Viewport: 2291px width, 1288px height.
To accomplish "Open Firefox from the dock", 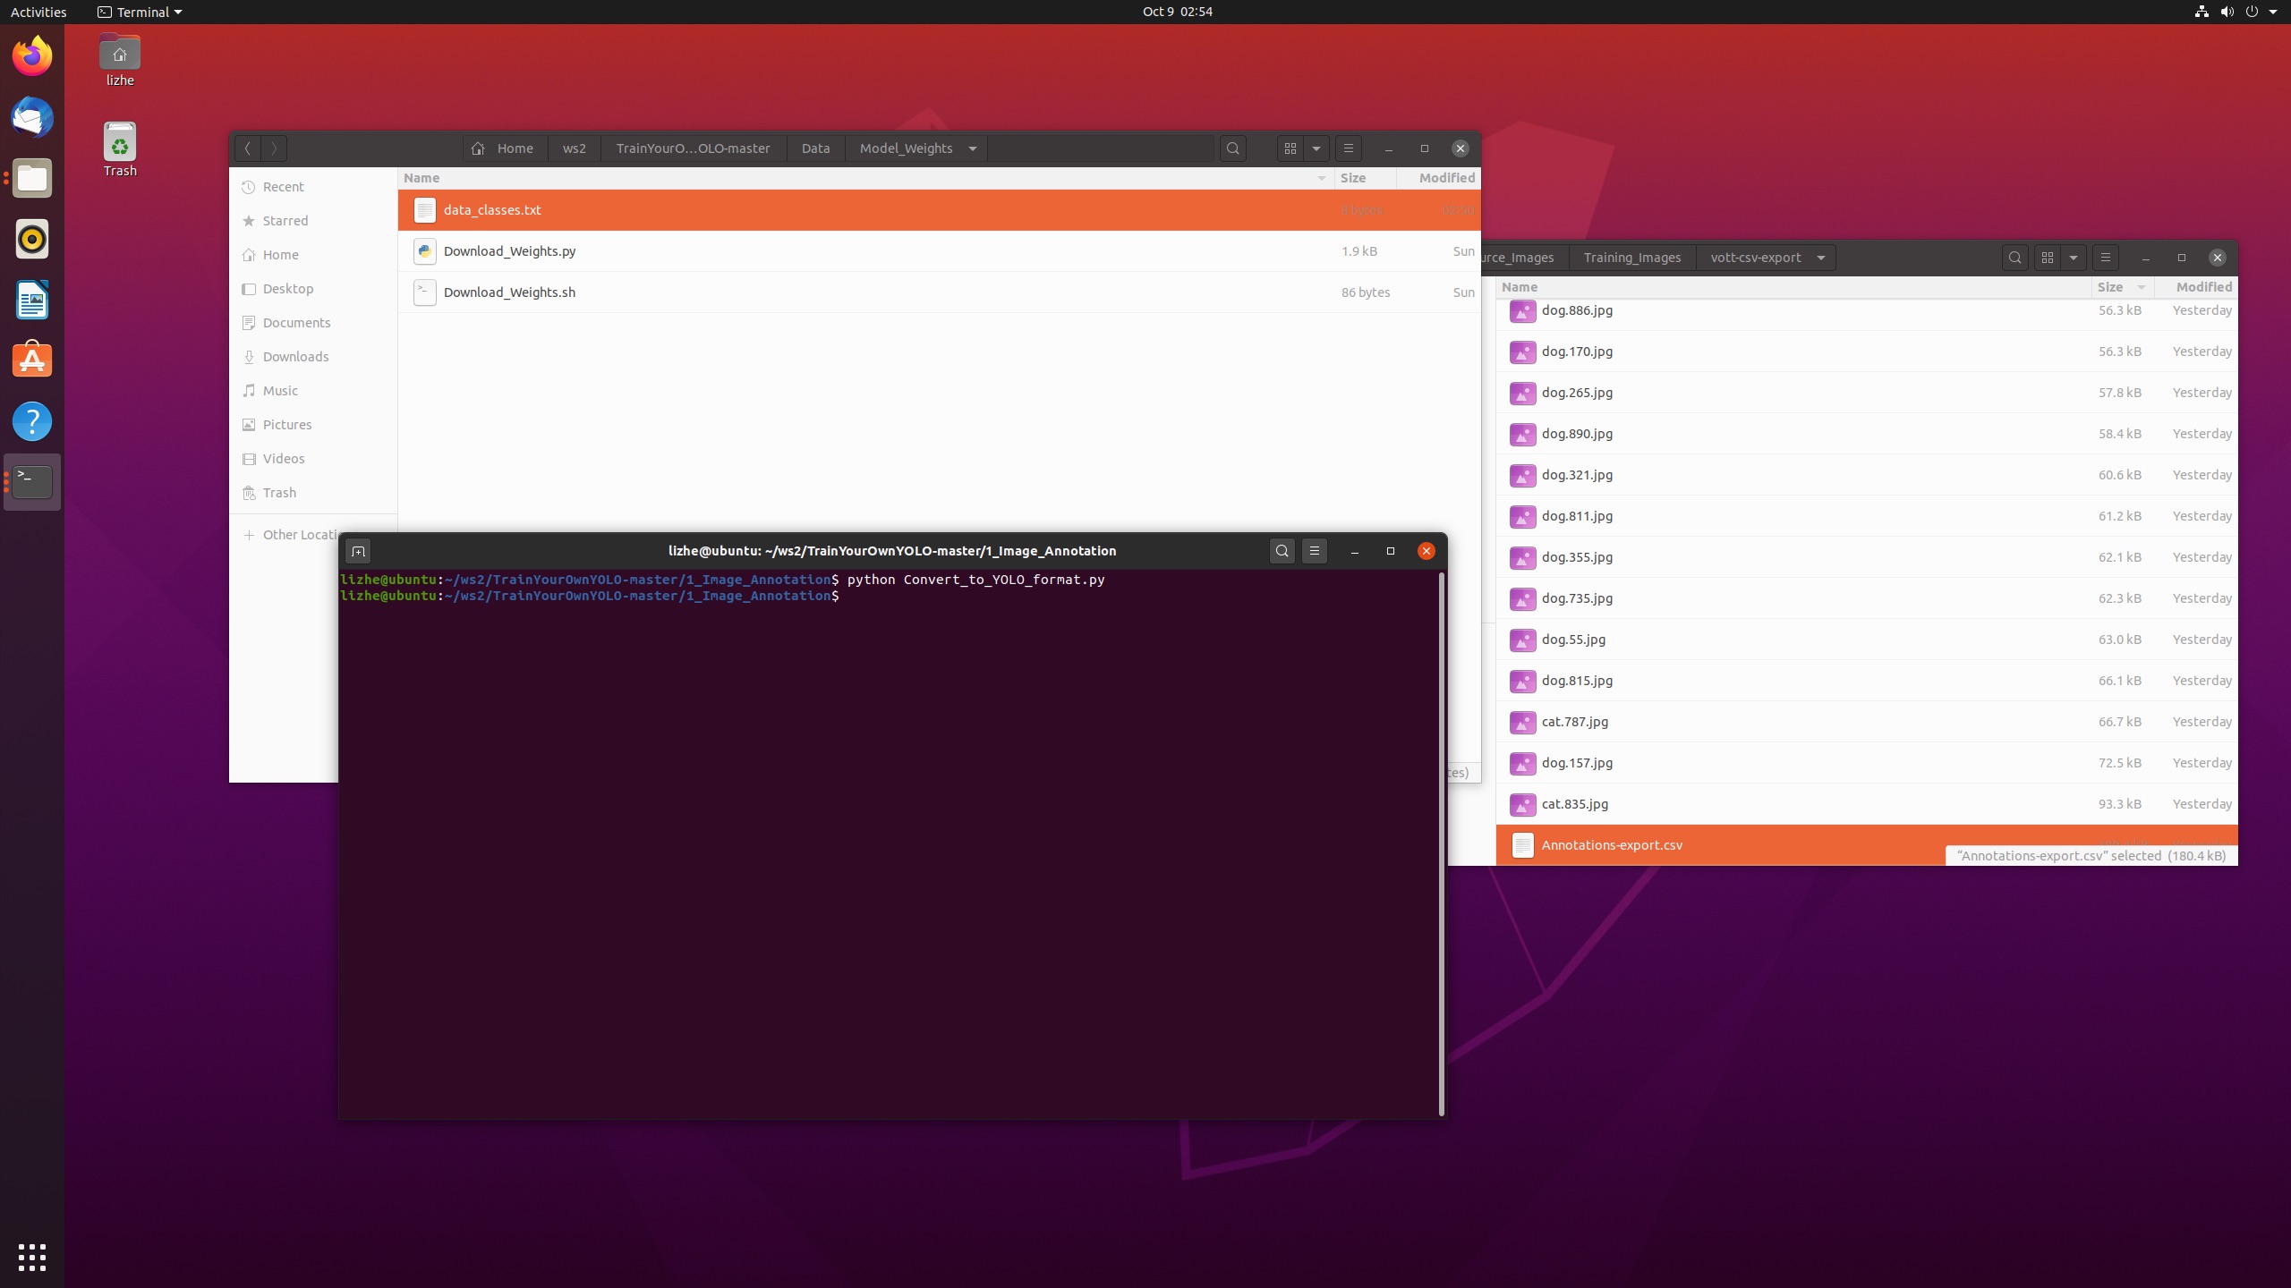I will coord(32,56).
